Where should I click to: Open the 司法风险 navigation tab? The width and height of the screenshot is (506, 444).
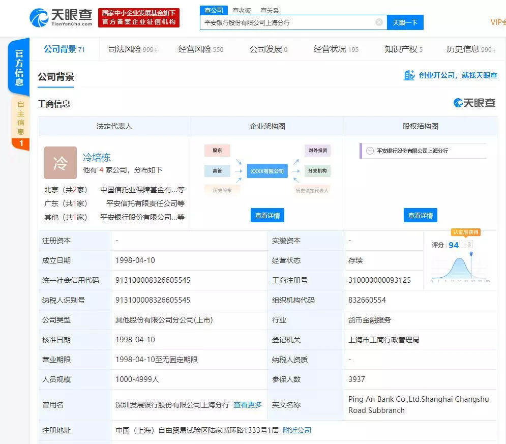(x=133, y=49)
